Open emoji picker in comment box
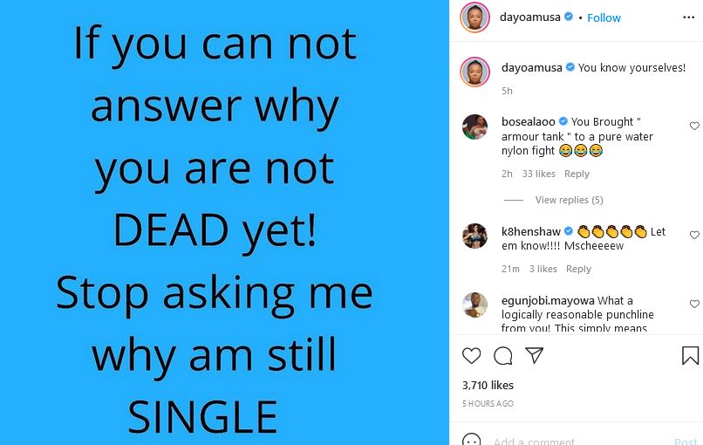 click(471, 441)
